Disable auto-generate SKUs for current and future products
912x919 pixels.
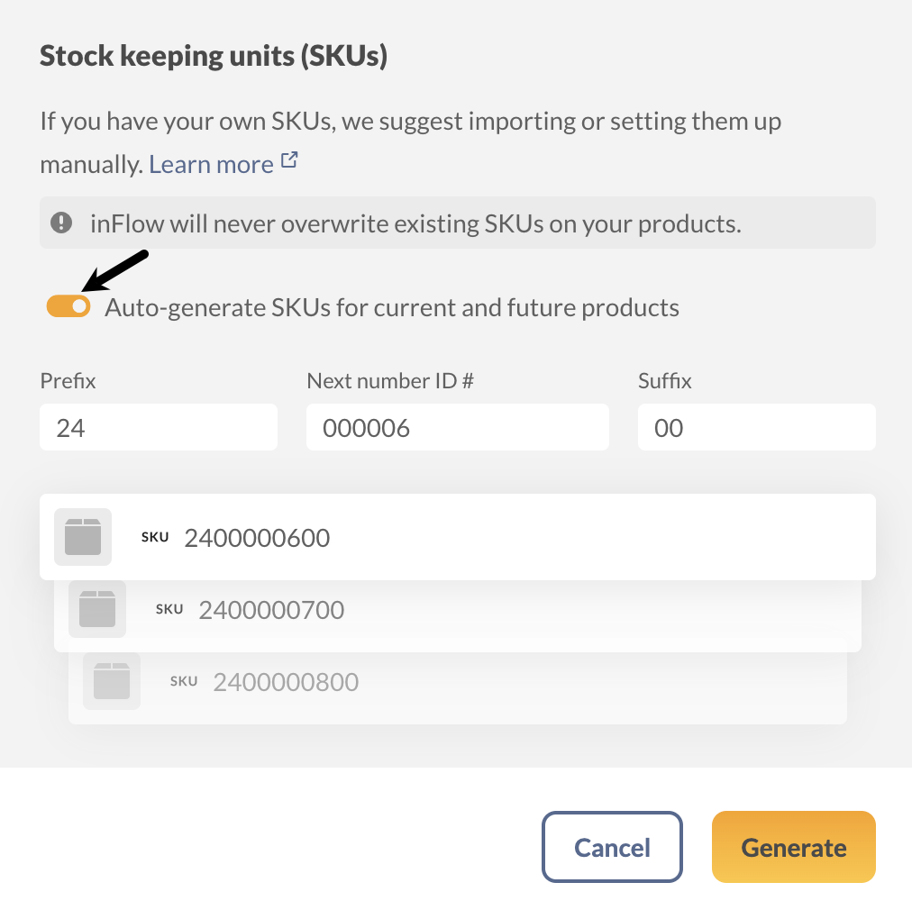[68, 306]
